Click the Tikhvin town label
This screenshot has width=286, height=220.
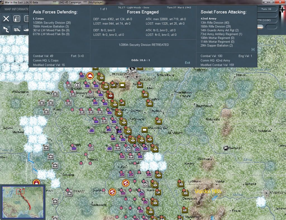click(x=241, y=75)
